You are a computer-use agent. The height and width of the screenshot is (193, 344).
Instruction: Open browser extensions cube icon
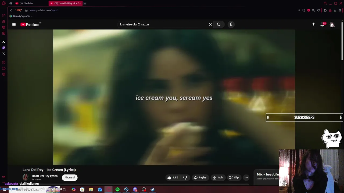pyautogui.click(x=325, y=10)
